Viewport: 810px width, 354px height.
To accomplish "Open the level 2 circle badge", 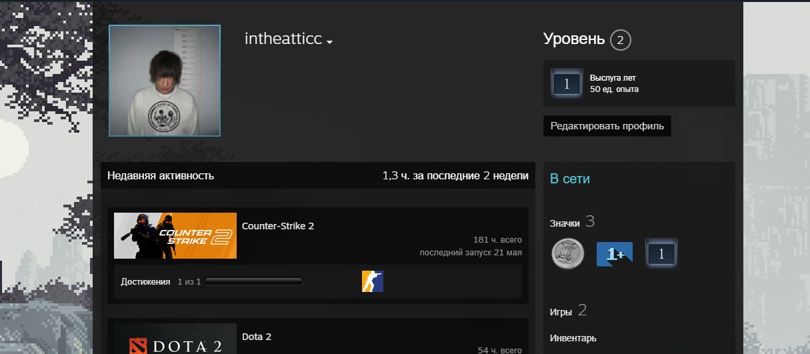I will coord(620,41).
